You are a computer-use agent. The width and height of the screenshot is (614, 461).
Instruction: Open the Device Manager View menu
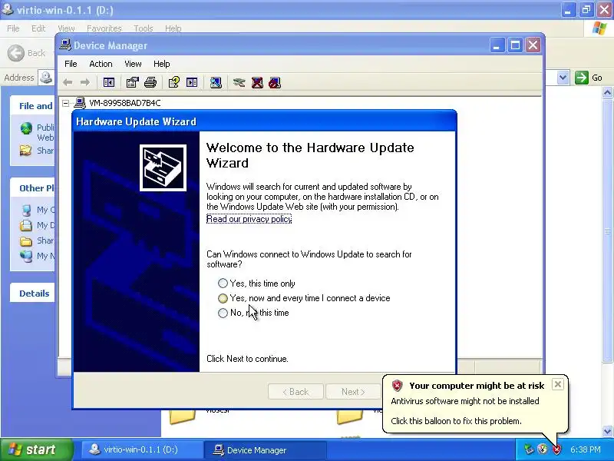click(133, 64)
